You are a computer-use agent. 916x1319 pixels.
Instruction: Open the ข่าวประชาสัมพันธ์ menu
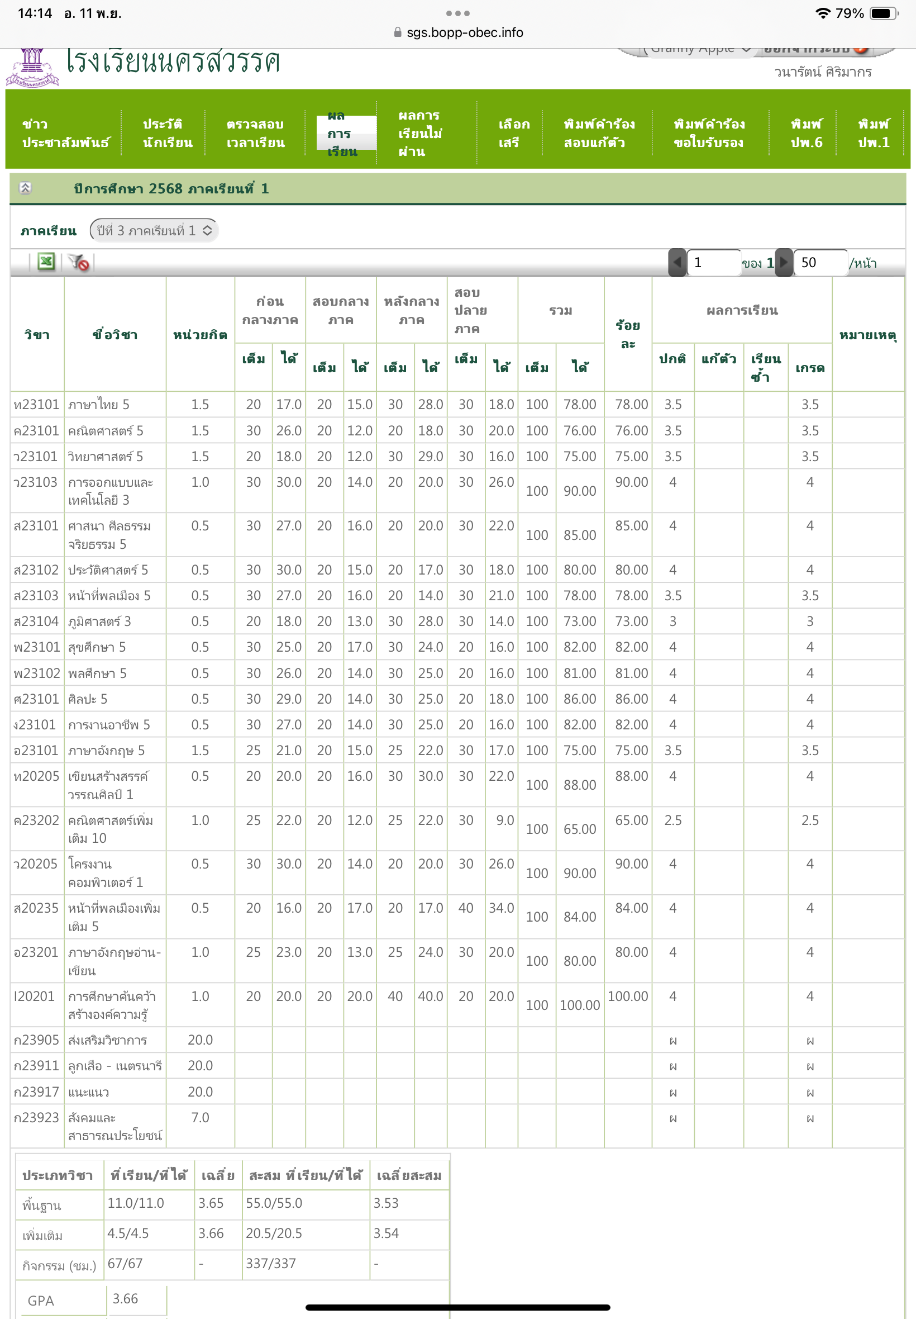pyautogui.click(x=65, y=133)
